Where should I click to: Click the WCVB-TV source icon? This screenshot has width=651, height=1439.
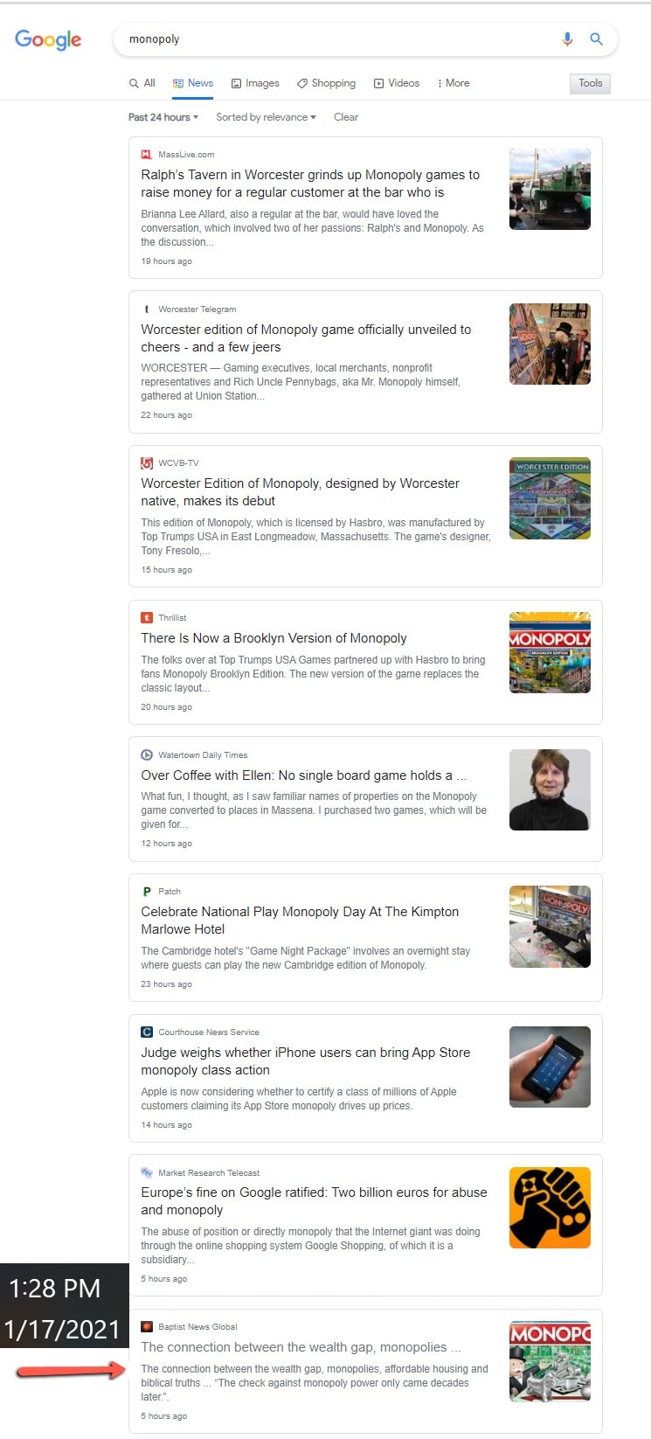click(146, 463)
